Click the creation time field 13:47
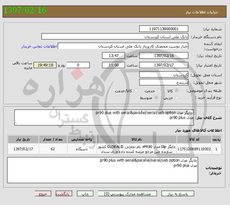Image resolution: width=230 pixels, height=205 pixels. tap(114, 55)
